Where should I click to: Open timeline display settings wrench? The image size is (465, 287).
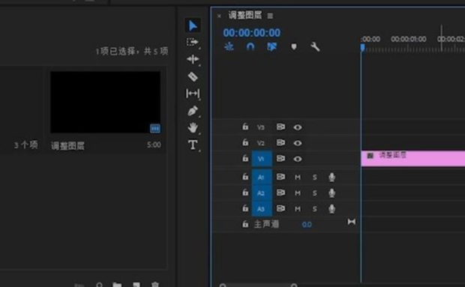point(315,46)
